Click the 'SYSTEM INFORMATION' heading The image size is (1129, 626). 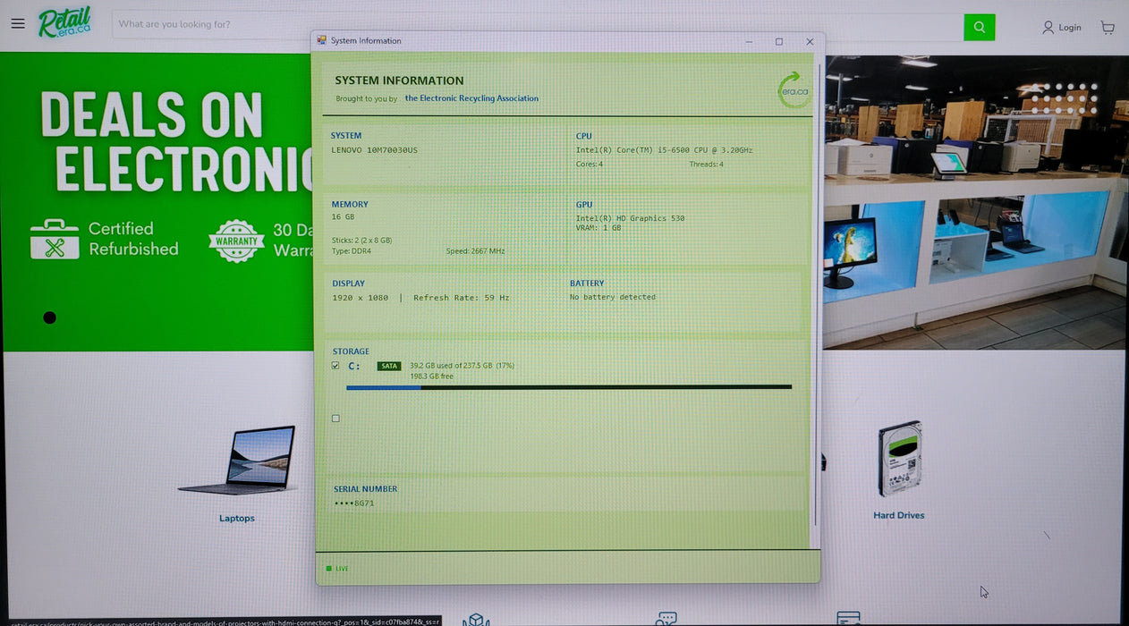399,80
